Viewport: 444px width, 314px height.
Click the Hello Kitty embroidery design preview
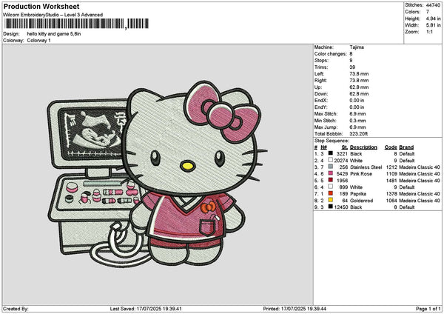click(157, 174)
